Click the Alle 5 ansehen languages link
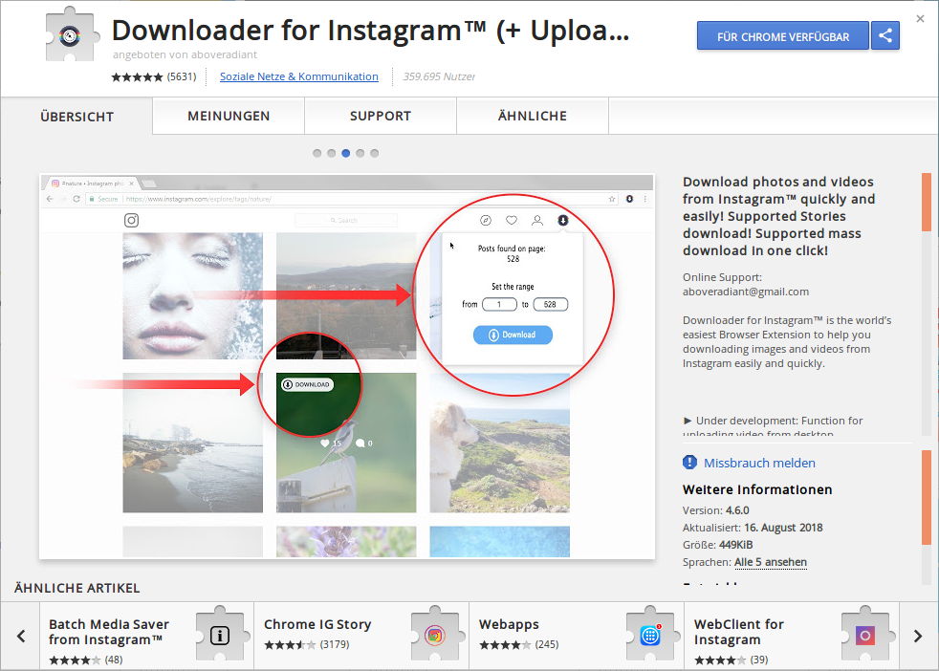The height and width of the screenshot is (671, 939). pyautogui.click(x=770, y=562)
